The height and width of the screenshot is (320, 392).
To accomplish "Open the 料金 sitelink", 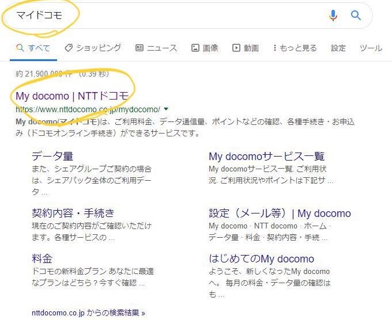I will coord(42,258).
